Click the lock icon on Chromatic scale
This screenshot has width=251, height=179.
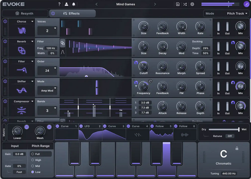pyautogui.click(x=237, y=148)
